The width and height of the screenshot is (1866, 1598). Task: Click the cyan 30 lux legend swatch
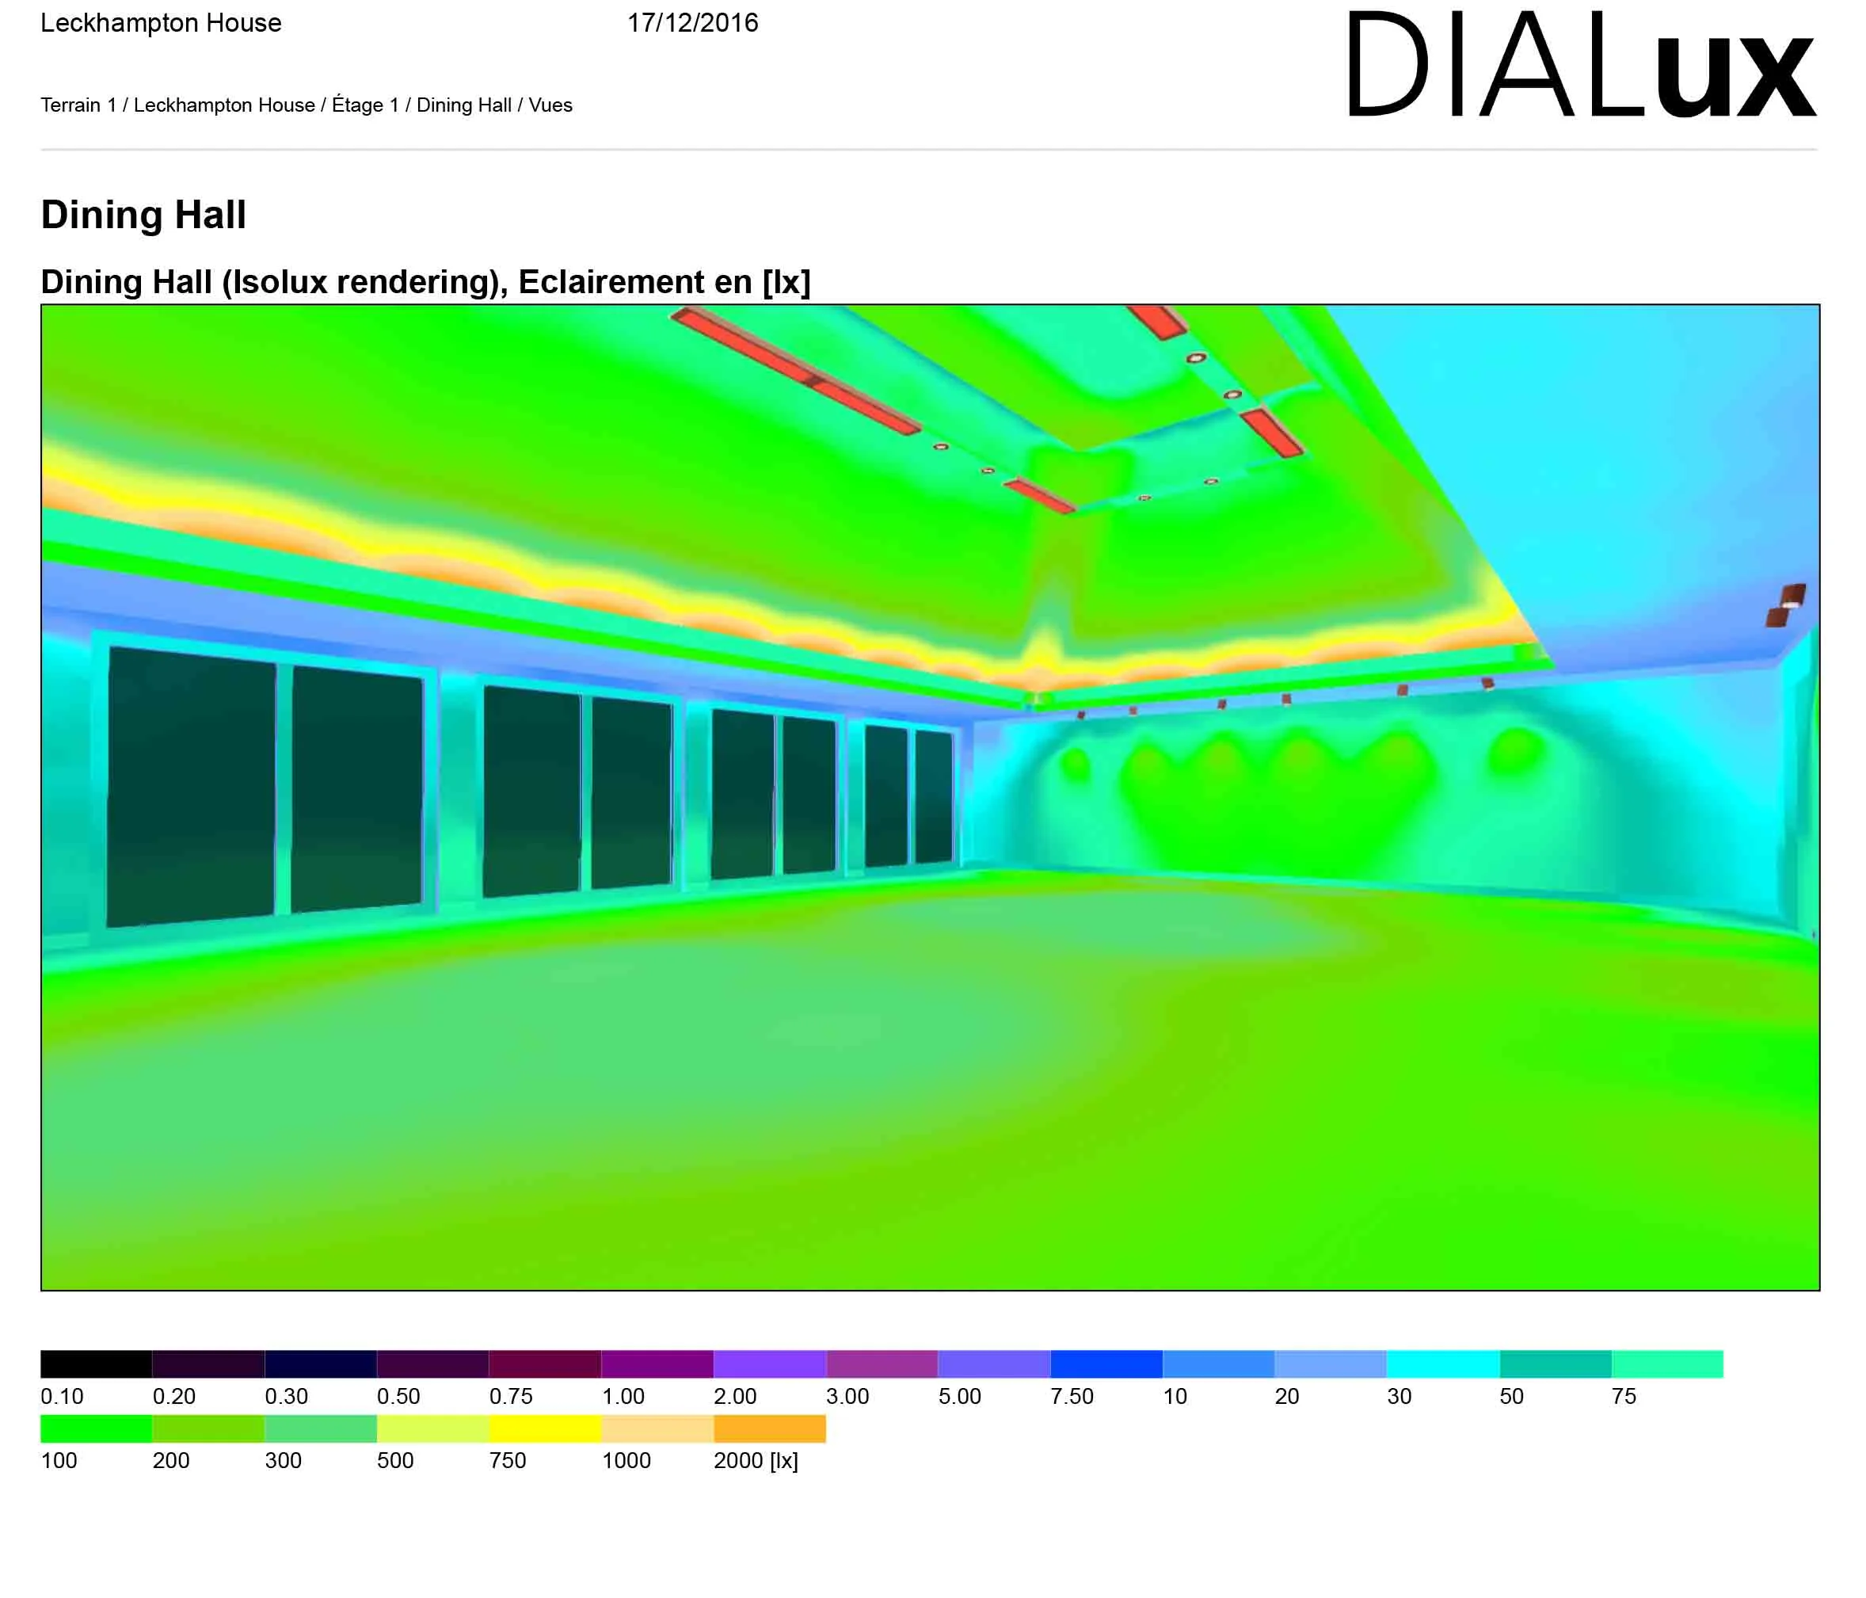[x=1443, y=1363]
